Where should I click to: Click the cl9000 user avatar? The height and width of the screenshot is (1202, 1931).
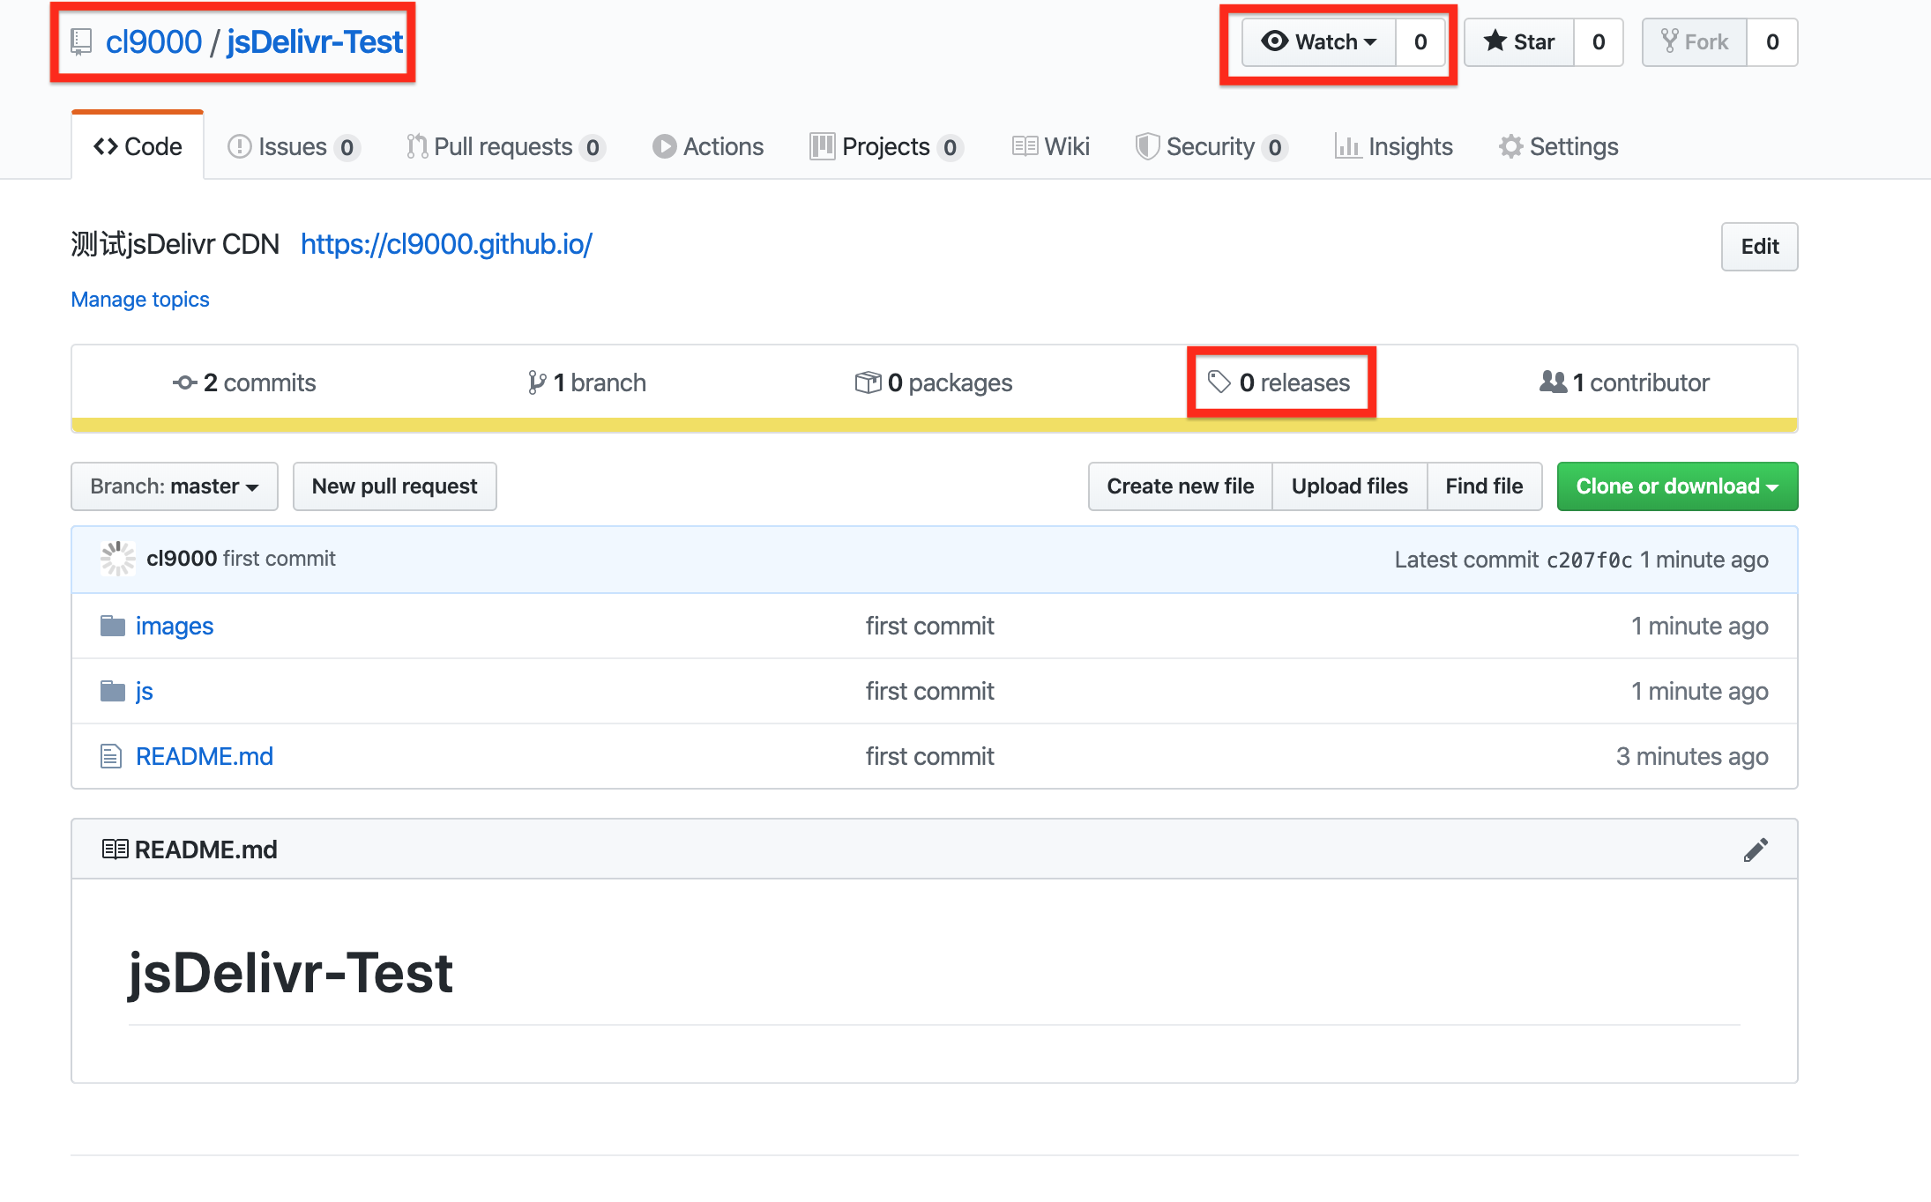point(117,559)
